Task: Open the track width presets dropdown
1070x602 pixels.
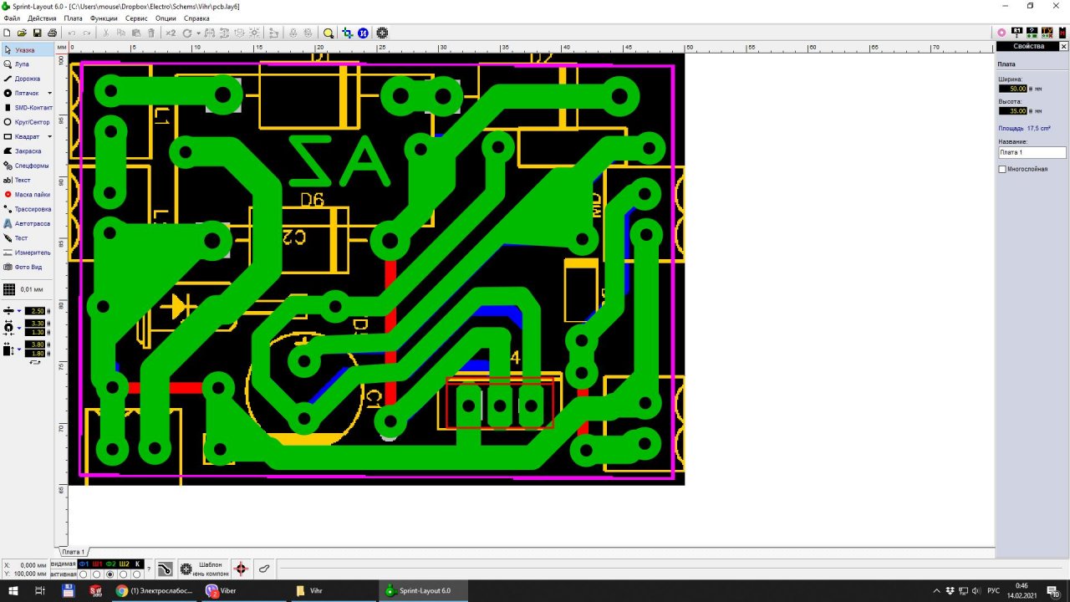Action: (19, 311)
